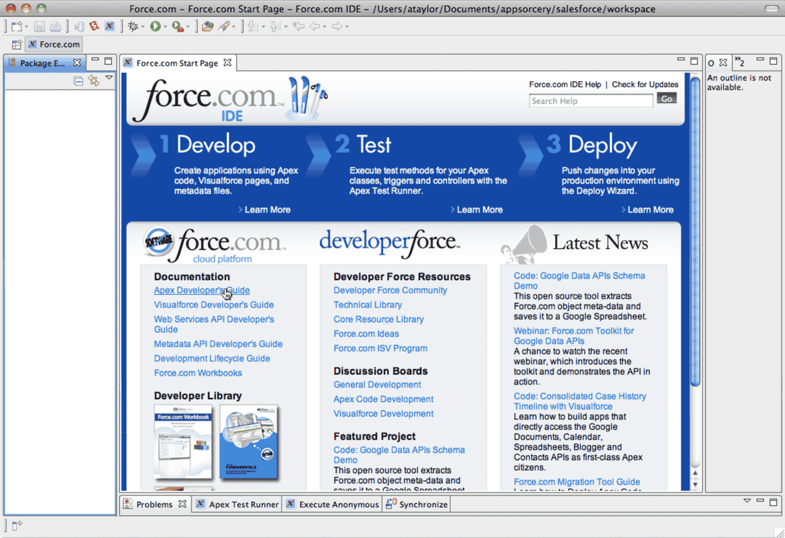Click the Start Page vertical scrollbar thumb
This screenshot has width=785, height=538.
(695, 231)
